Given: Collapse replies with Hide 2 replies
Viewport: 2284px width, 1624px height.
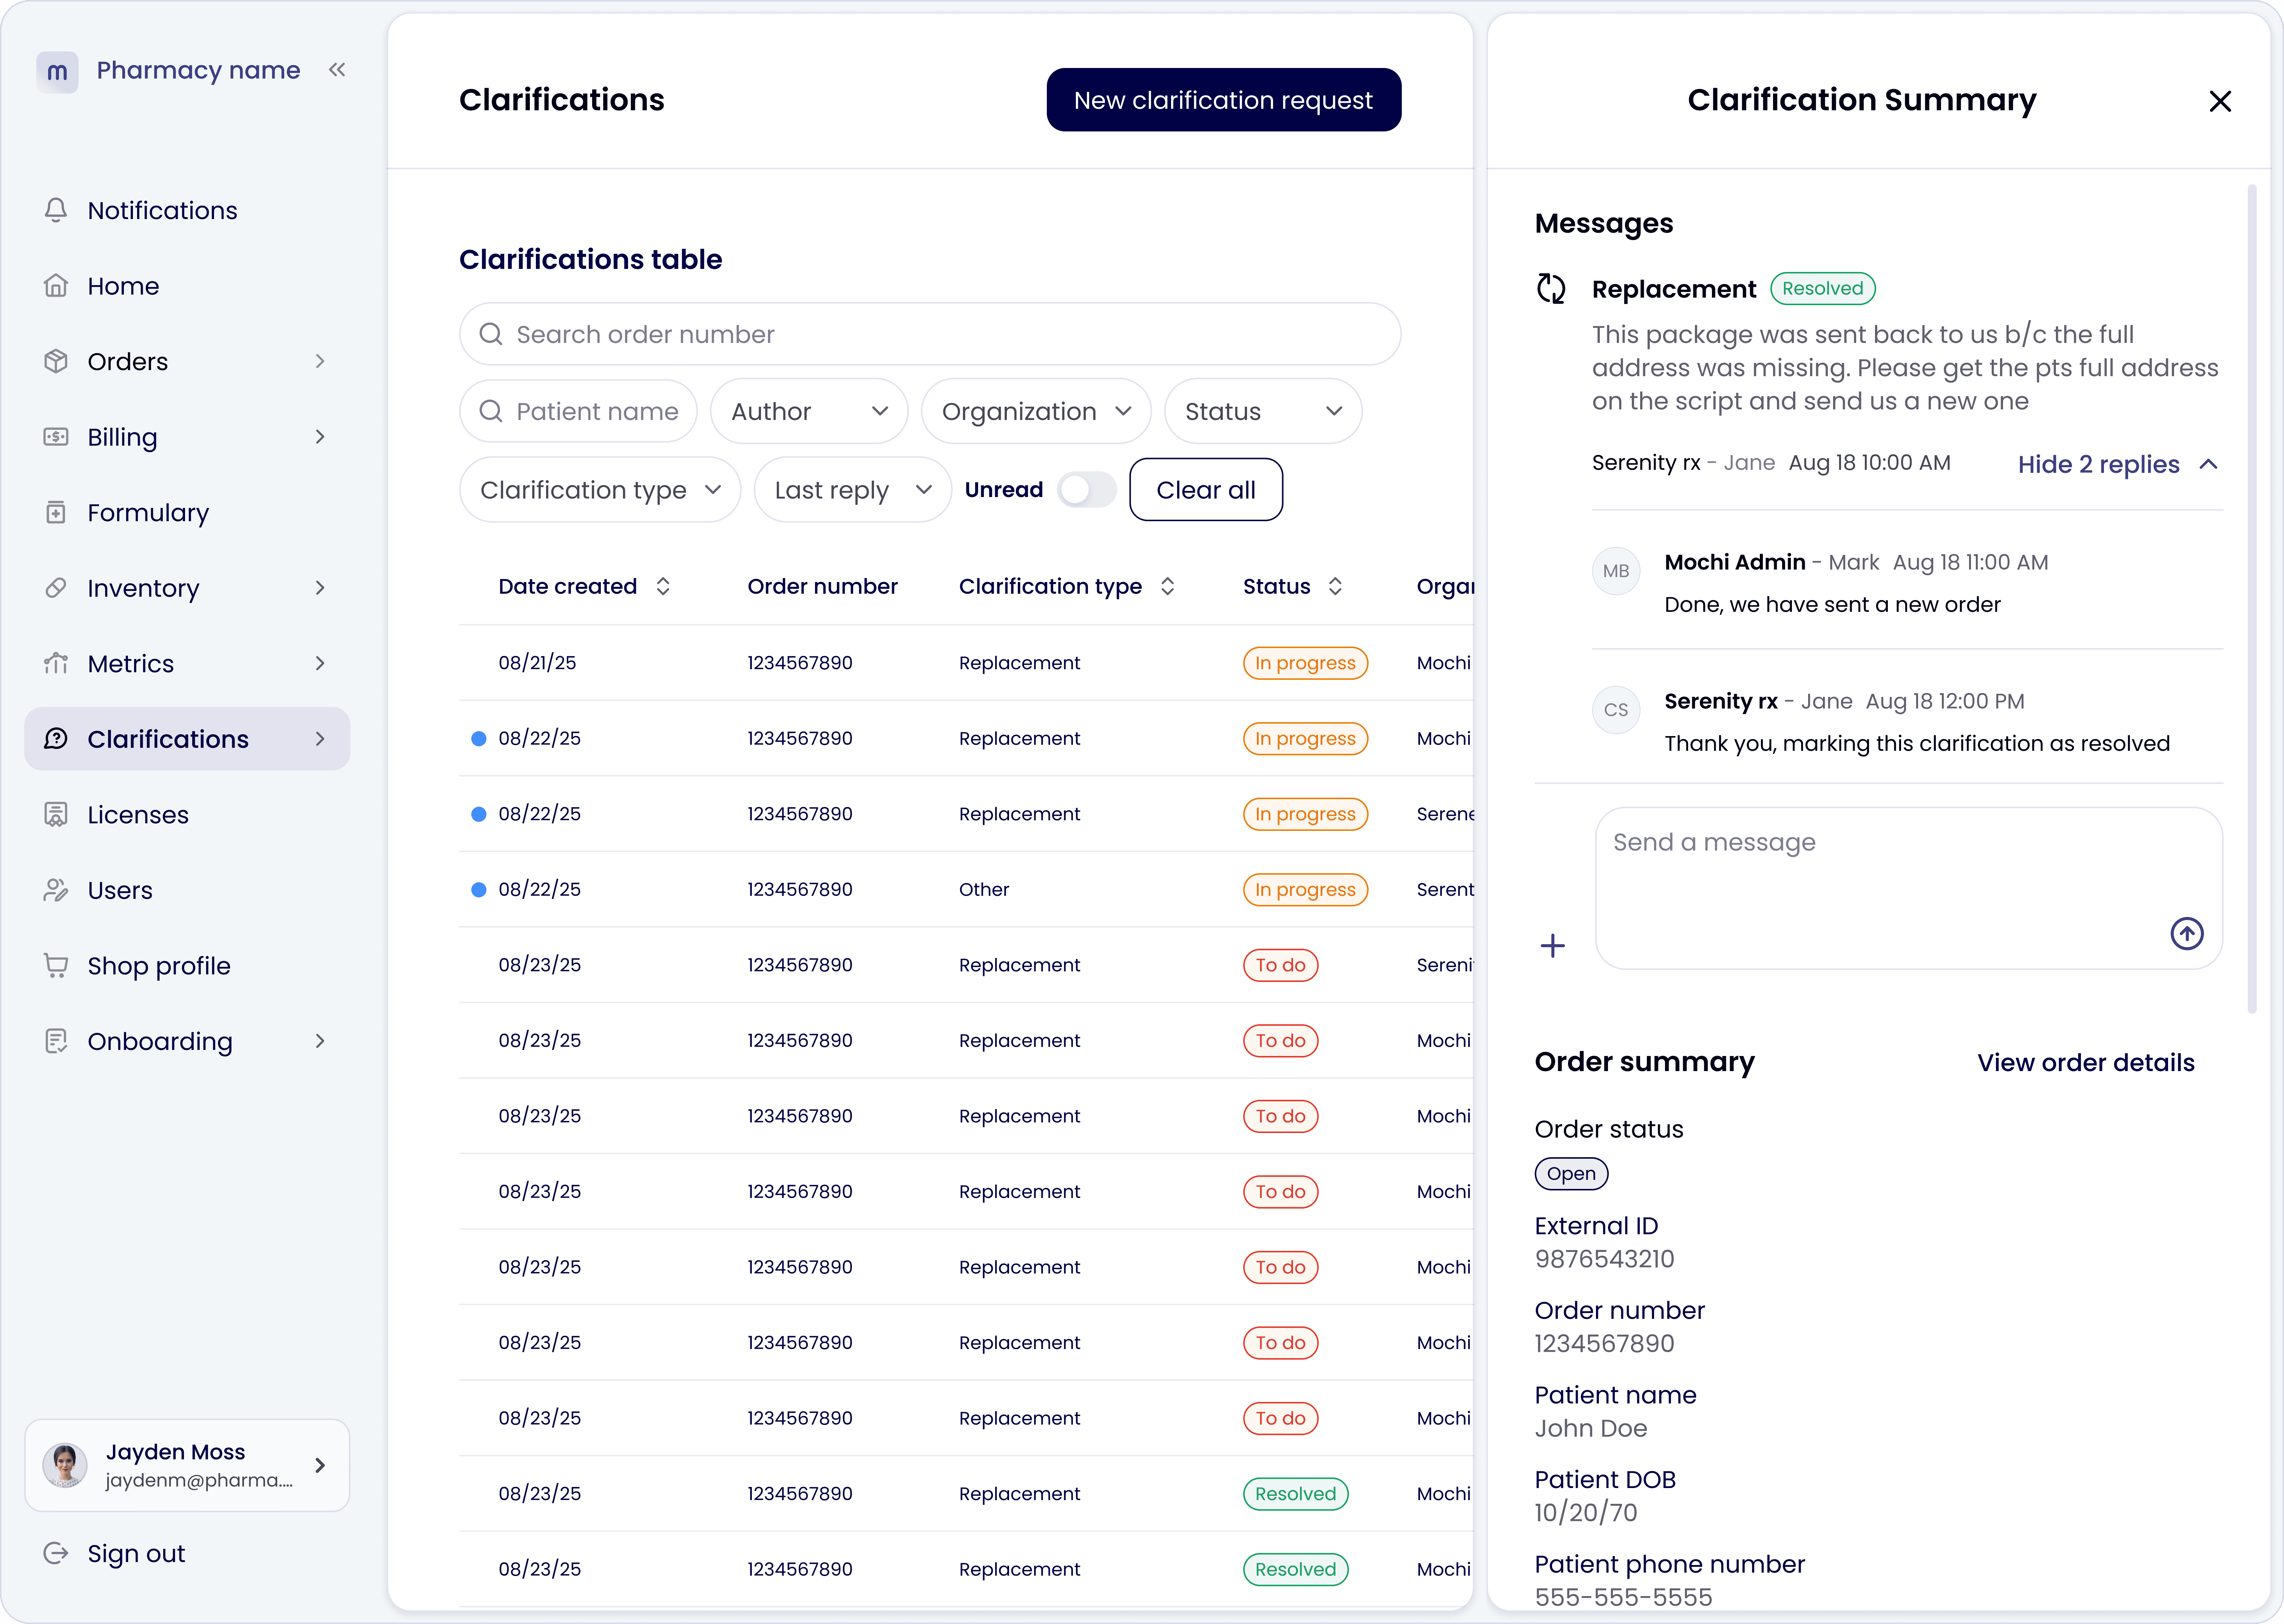Looking at the screenshot, I should point(2118,464).
